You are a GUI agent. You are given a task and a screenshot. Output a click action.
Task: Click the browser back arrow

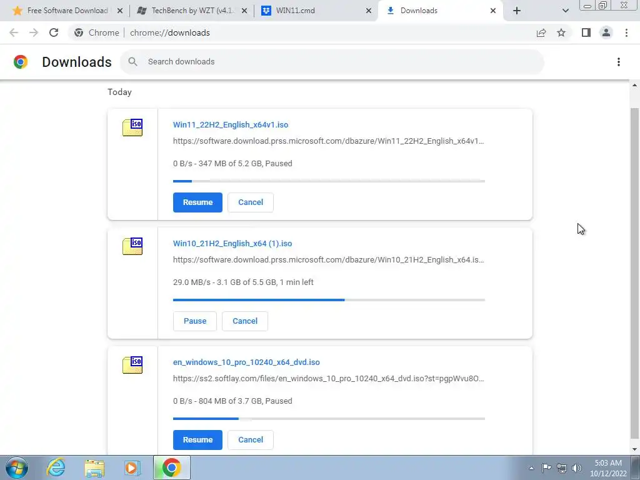[x=14, y=32]
